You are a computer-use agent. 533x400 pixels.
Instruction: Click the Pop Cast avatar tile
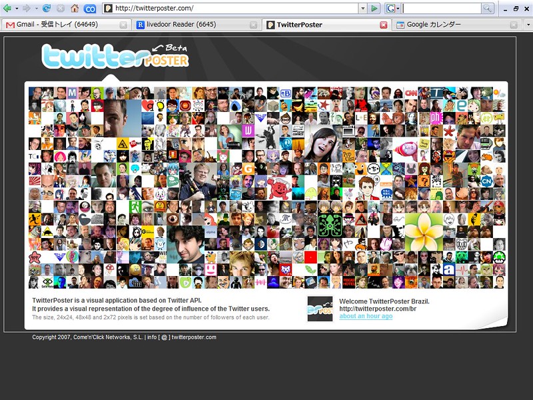pos(348,156)
